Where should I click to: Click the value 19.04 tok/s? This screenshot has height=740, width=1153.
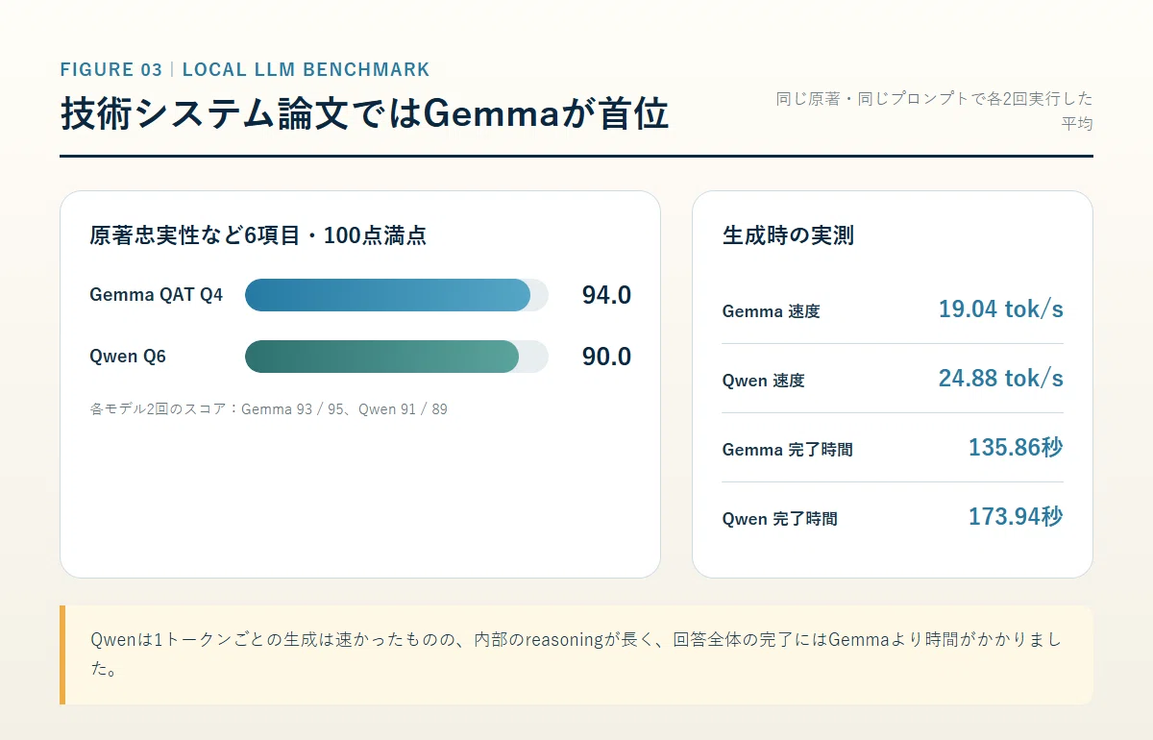tap(1000, 308)
